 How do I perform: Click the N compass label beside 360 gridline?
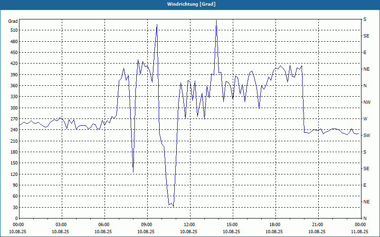click(x=365, y=86)
